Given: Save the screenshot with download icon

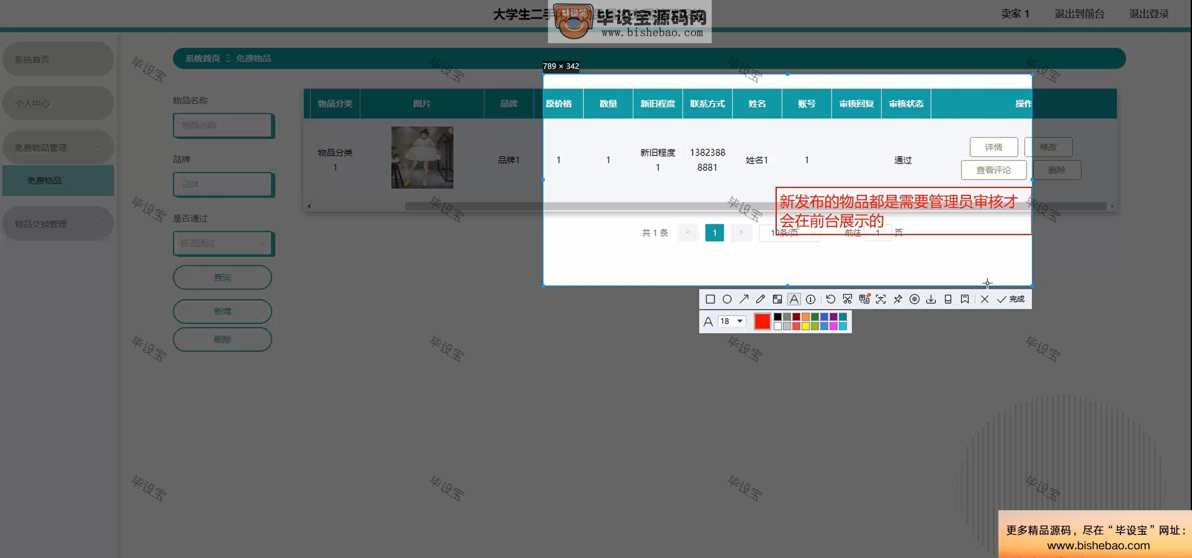Looking at the screenshot, I should [x=931, y=299].
